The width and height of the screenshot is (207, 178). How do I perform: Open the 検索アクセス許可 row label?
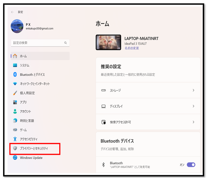pos(120,122)
